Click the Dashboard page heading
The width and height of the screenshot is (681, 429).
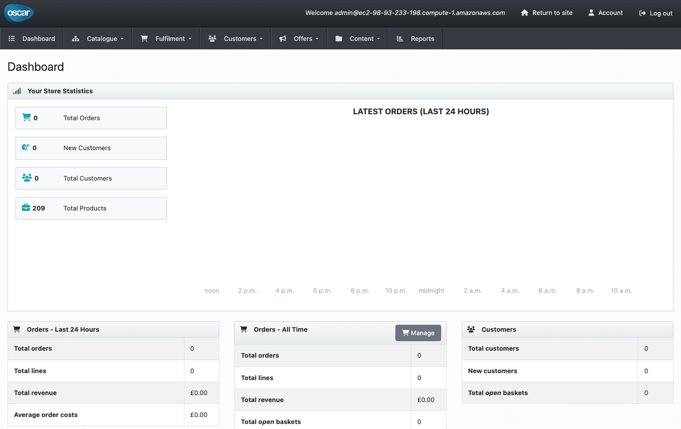point(36,67)
